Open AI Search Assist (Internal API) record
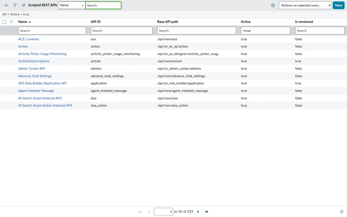 (40, 98)
